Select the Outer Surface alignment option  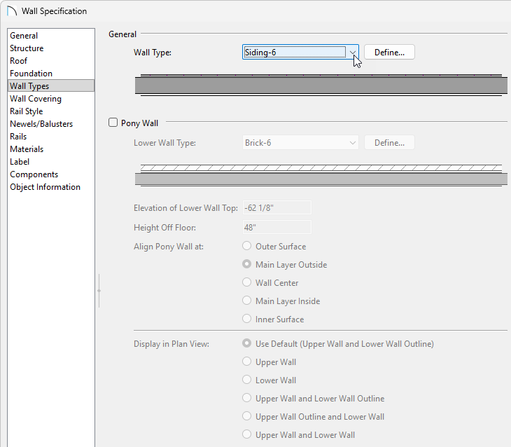246,246
